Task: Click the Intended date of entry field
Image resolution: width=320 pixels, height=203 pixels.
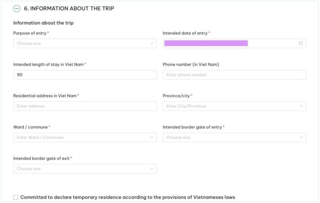Action: point(229,43)
